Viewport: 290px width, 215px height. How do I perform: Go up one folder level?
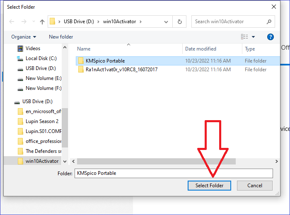pyautogui.click(x=42, y=22)
